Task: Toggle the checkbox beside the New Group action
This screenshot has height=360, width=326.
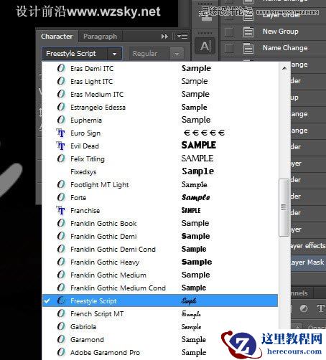Action: [229, 32]
